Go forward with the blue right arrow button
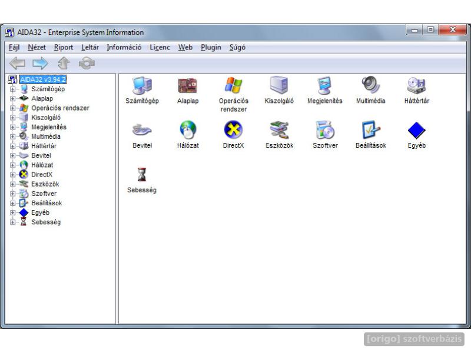 (x=40, y=64)
